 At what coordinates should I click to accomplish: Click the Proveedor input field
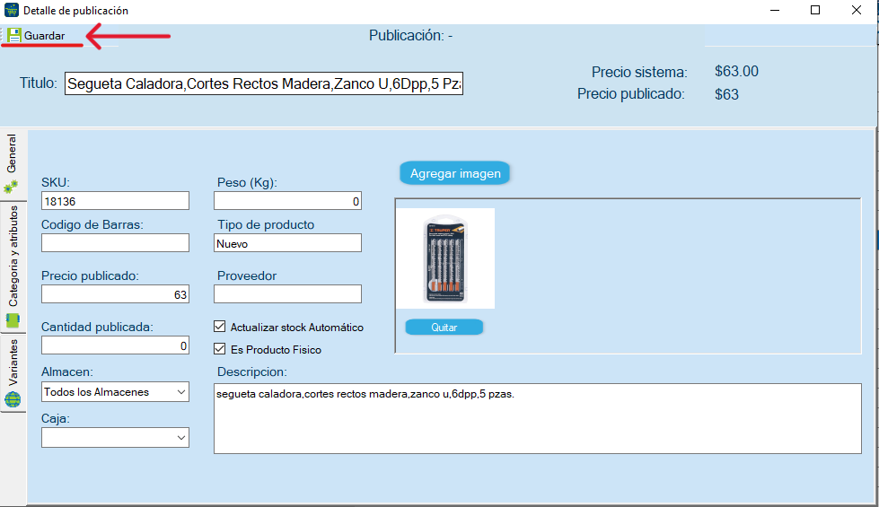pos(287,294)
